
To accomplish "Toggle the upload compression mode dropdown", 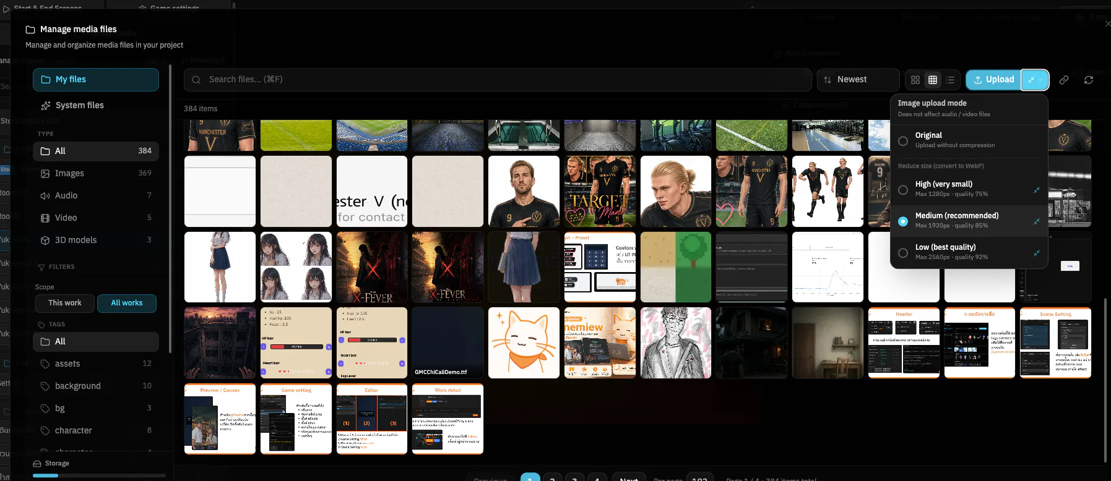I will (1035, 80).
